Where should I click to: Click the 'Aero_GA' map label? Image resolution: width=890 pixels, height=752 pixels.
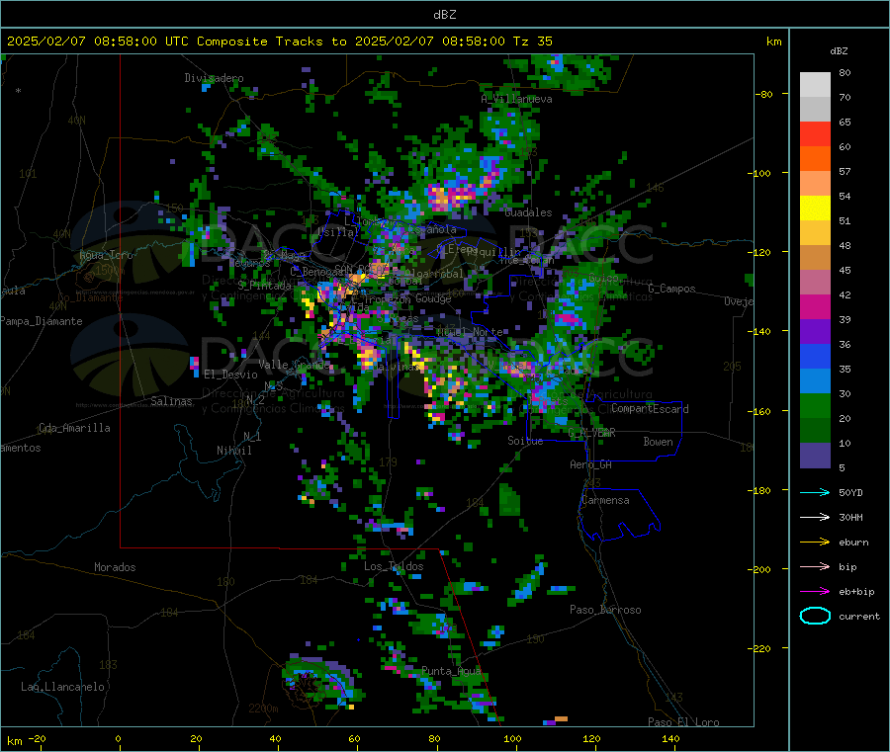591,464
